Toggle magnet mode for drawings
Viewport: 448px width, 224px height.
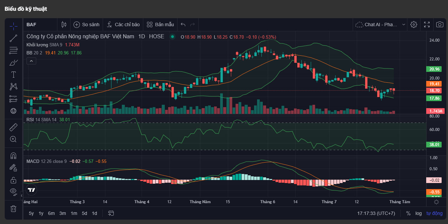tap(13, 155)
